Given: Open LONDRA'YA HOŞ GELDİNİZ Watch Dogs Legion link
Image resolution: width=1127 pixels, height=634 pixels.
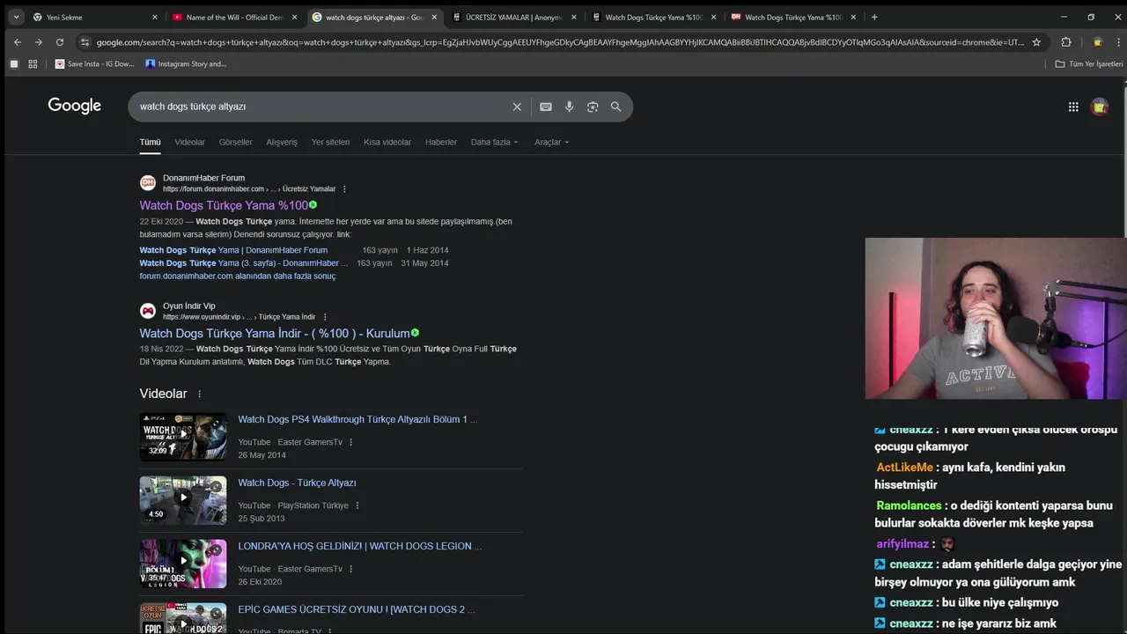Looking at the screenshot, I should pyautogui.click(x=359, y=546).
